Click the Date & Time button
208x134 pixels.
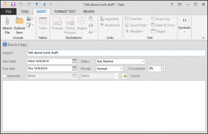pyautogui.click(x=163, y=25)
